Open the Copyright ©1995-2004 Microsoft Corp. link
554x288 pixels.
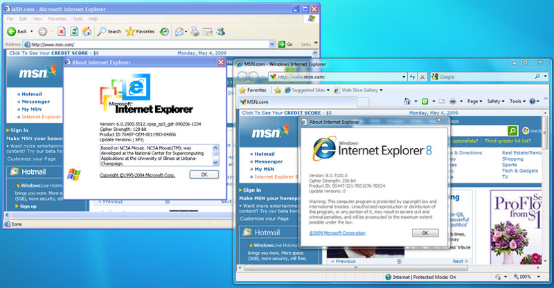[x=137, y=175]
